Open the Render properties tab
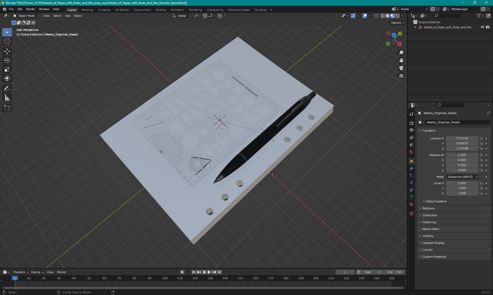This screenshot has width=493, height=295. (411, 123)
